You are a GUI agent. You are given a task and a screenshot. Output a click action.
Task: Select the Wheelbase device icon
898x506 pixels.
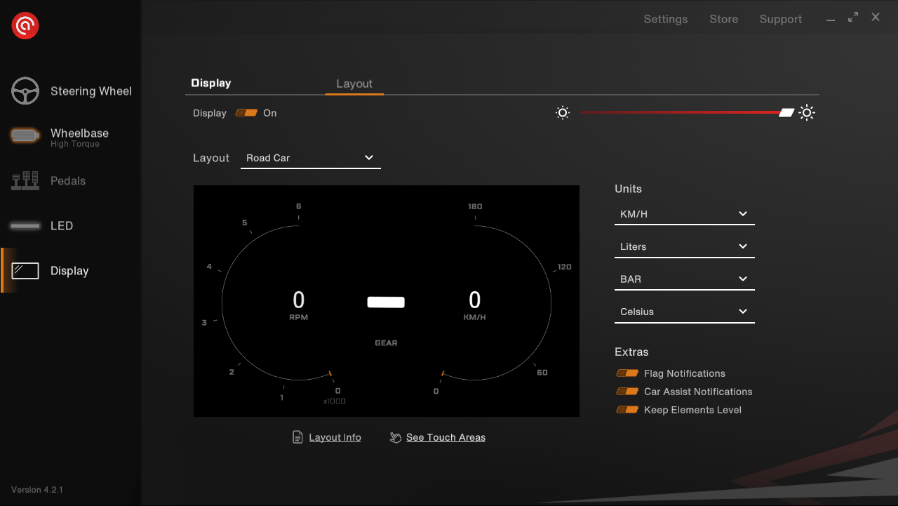click(x=25, y=136)
